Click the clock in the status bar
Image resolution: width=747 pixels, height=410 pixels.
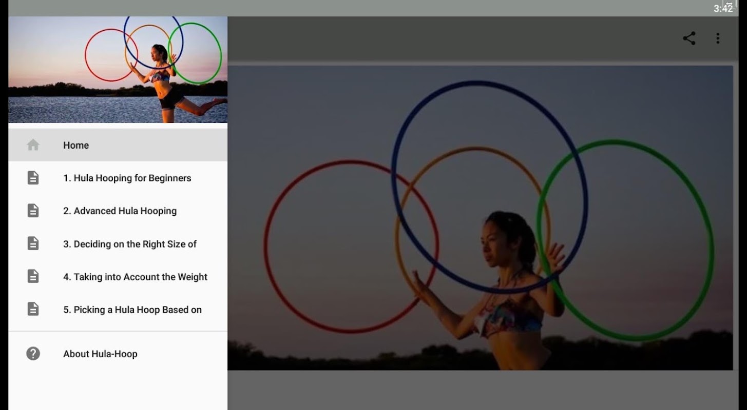(723, 9)
